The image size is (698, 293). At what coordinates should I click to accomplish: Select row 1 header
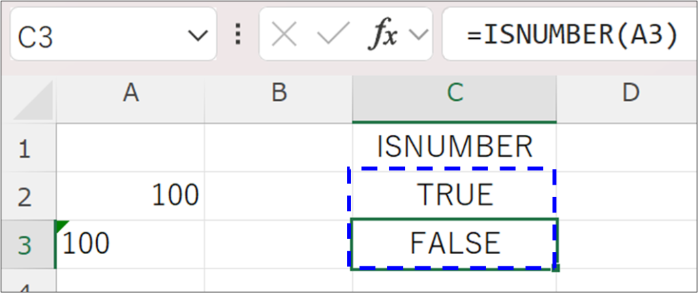click(x=26, y=148)
